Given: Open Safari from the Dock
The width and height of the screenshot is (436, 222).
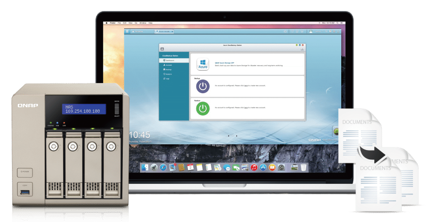Looking at the screenshot, I should [163, 167].
